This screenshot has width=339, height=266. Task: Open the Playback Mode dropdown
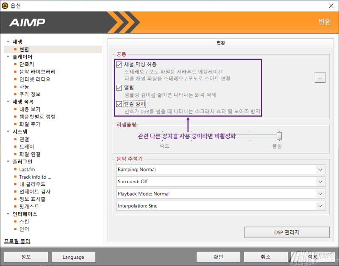(321, 193)
